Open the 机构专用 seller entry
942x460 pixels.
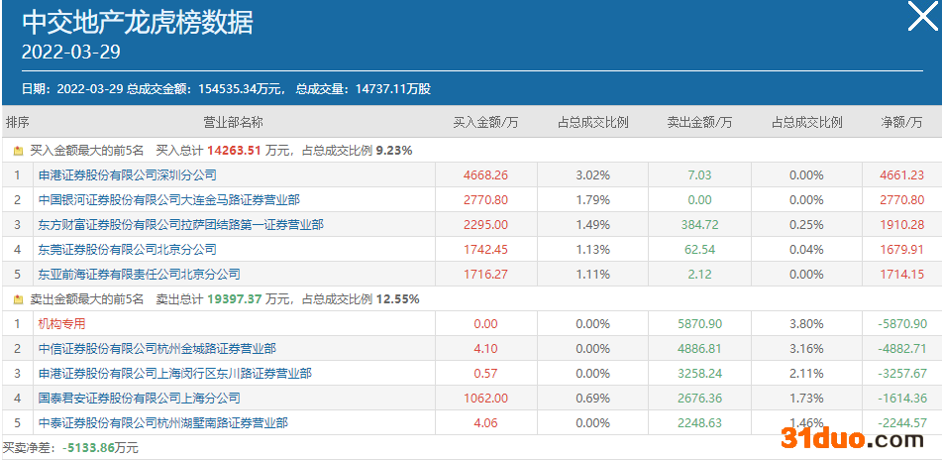tap(61, 324)
